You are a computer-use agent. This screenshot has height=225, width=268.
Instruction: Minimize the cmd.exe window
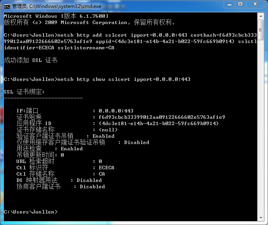click(229, 4)
